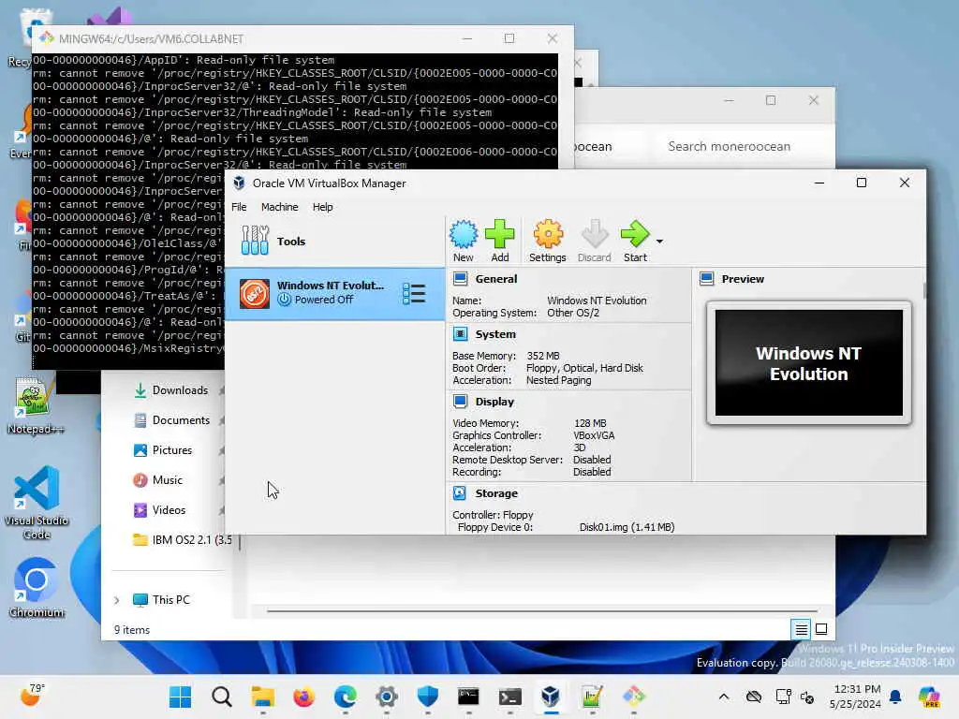The width and height of the screenshot is (959, 719).
Task: Select Windows NT Evolution VM in list
Action: 334,294
